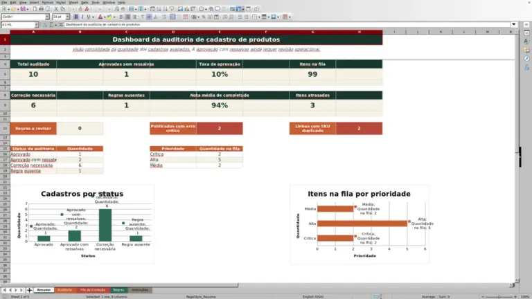Open the Font color dropdown arrow
The height and width of the screenshot is (299, 532).
coord(105,17)
